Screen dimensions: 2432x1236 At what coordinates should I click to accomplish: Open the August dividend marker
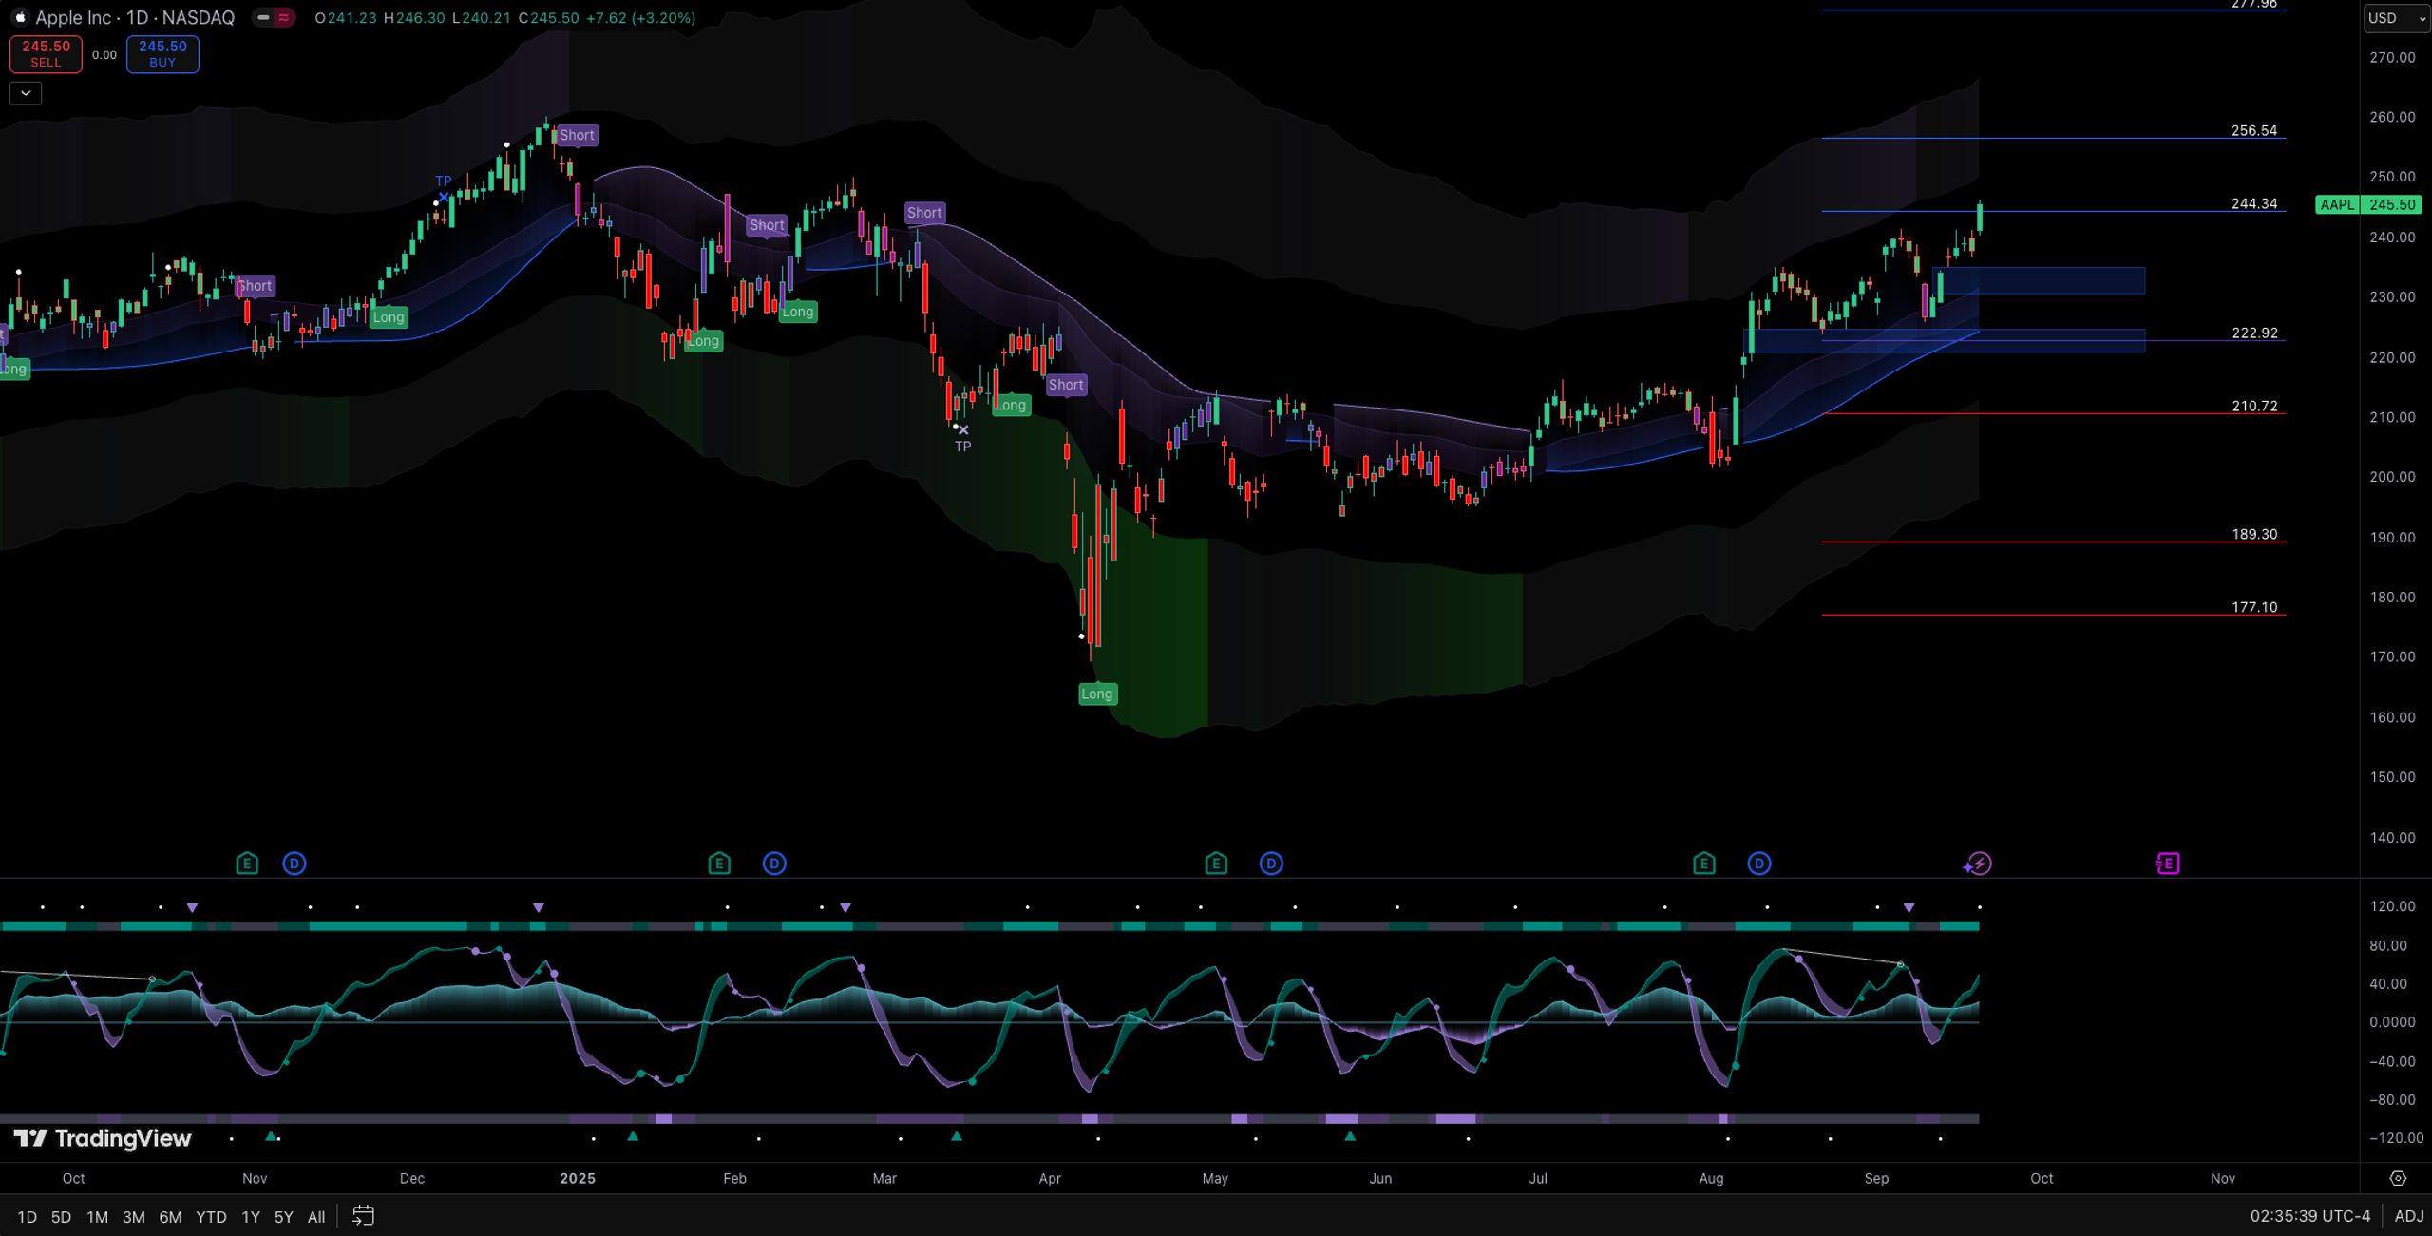click(x=1759, y=864)
